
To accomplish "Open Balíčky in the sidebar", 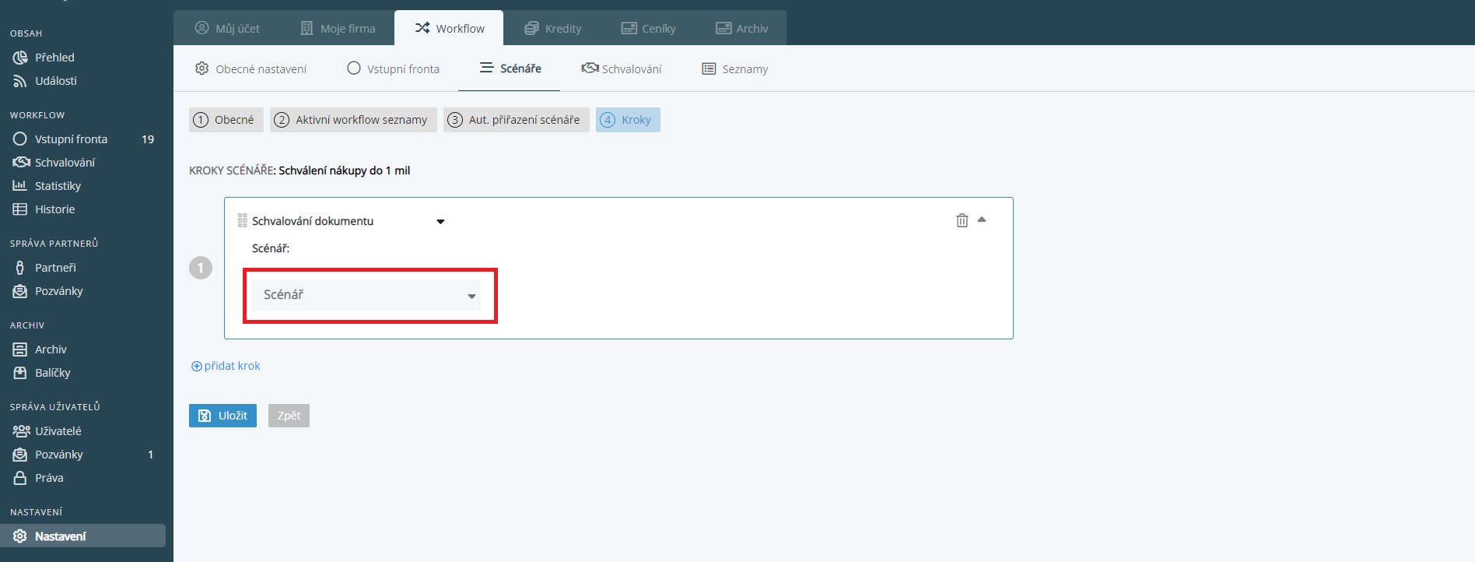I will (x=52, y=373).
